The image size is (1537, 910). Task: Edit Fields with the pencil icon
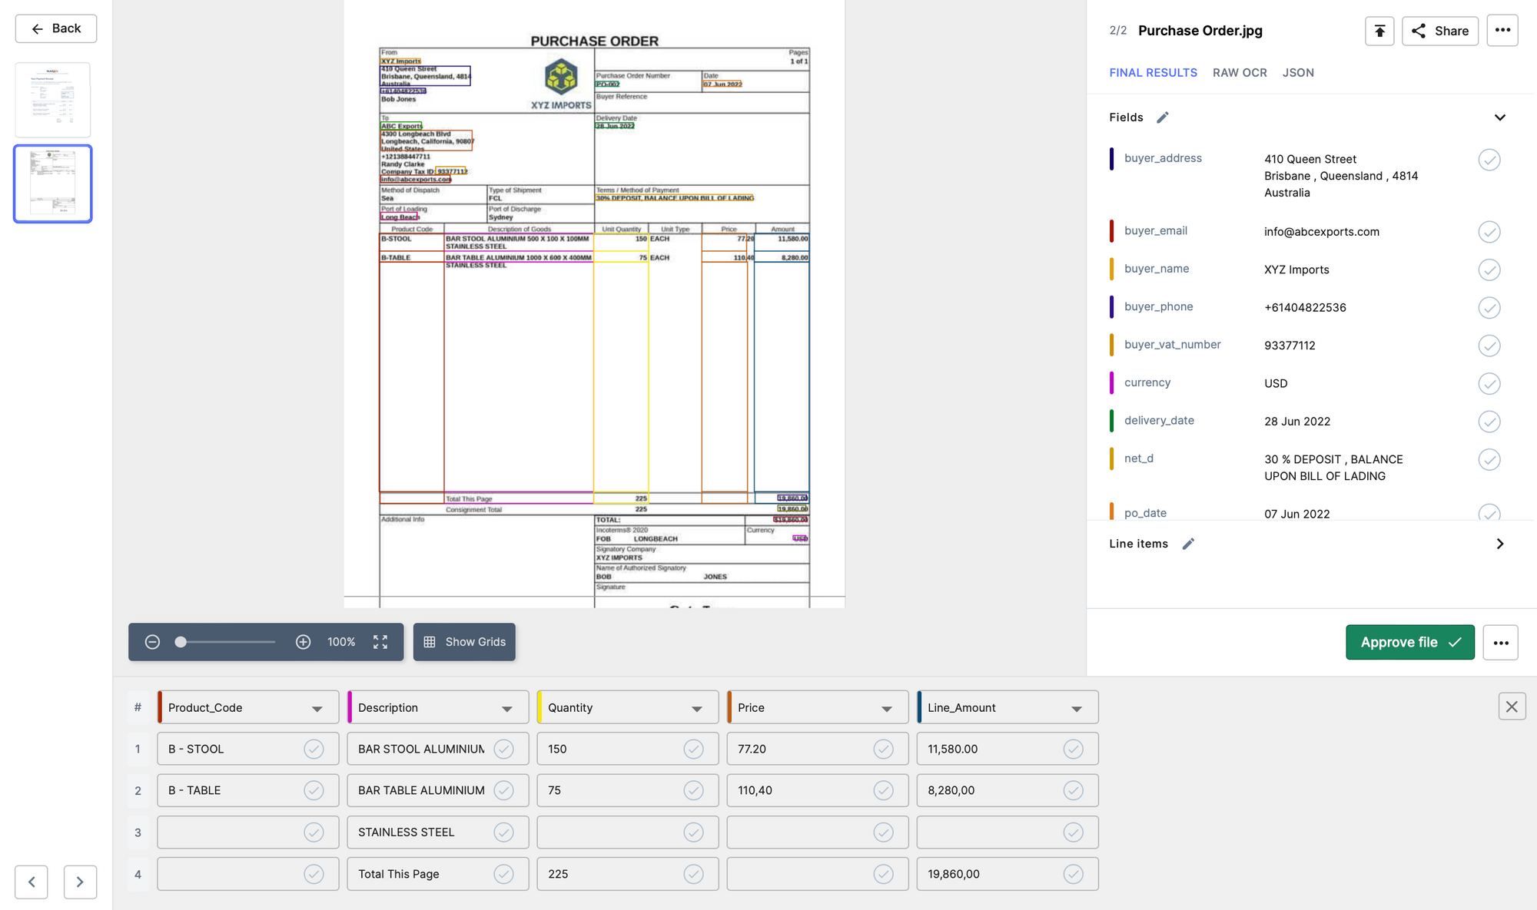tap(1163, 117)
